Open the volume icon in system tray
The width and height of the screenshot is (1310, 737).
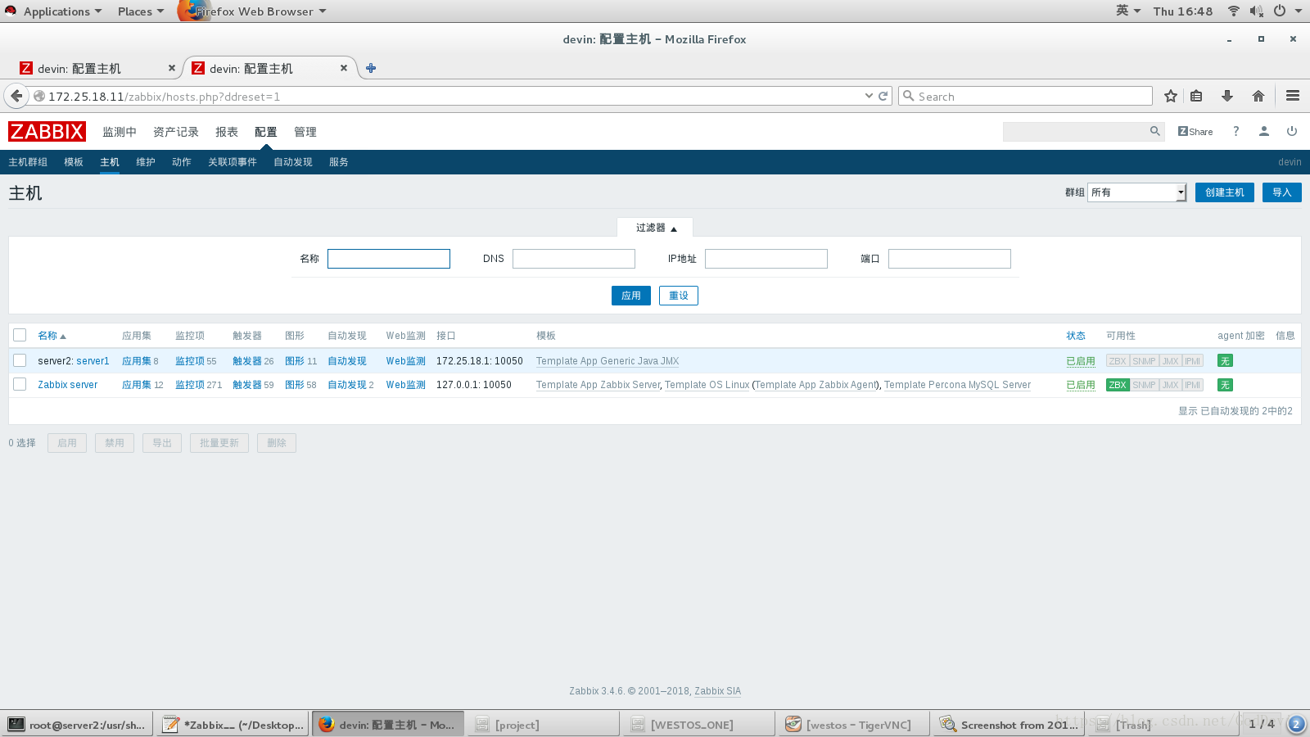(x=1257, y=11)
